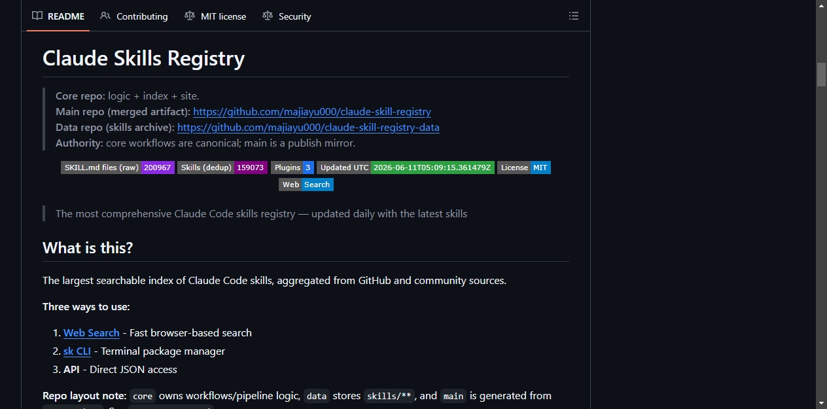Open the README outline list icon

tap(574, 16)
